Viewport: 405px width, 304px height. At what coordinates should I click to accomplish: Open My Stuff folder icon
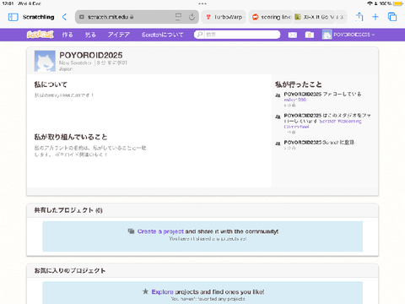tap(310, 35)
